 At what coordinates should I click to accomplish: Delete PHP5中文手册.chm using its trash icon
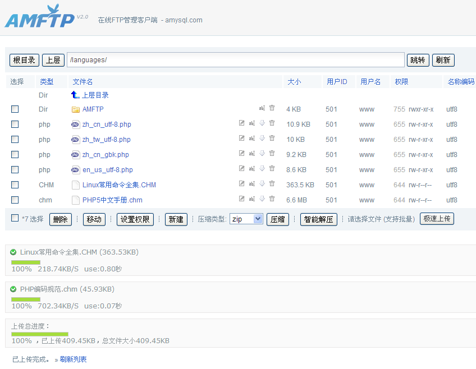[x=272, y=200]
